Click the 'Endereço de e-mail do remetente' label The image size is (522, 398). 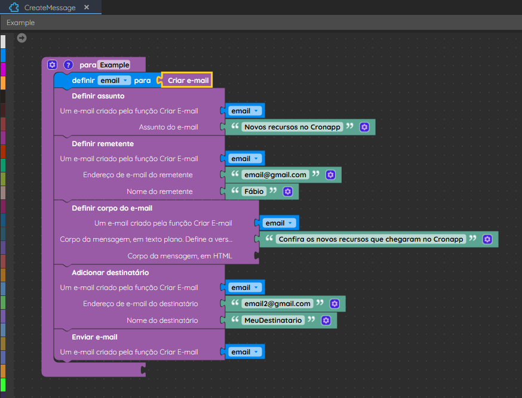coord(138,175)
